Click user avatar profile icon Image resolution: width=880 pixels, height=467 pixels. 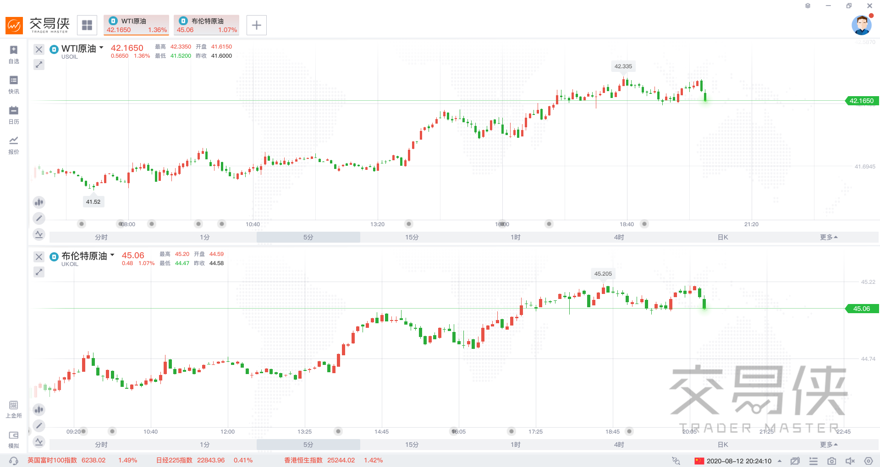(862, 25)
